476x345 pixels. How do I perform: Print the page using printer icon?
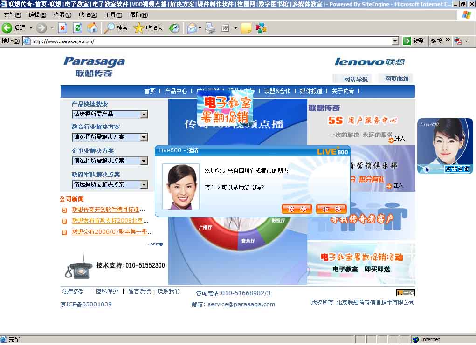(x=210, y=28)
